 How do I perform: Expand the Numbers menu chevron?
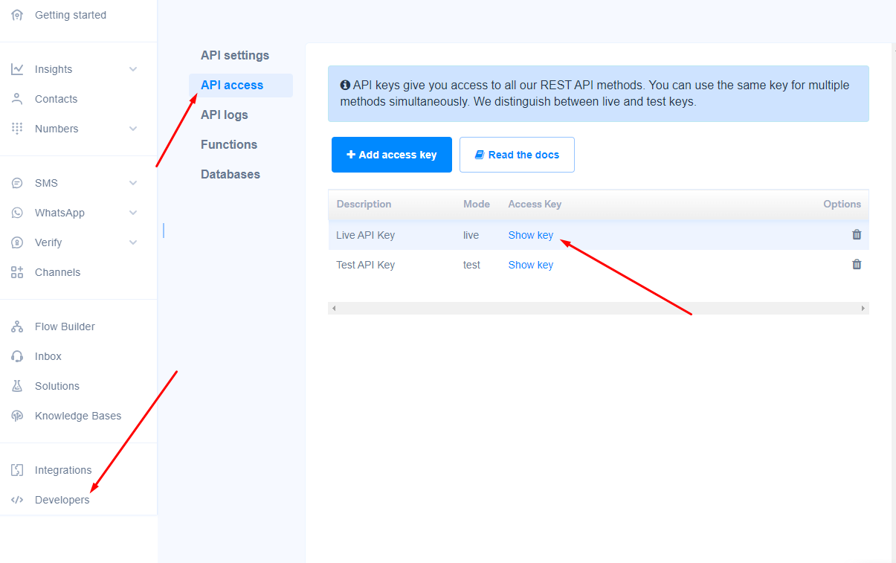[133, 129]
